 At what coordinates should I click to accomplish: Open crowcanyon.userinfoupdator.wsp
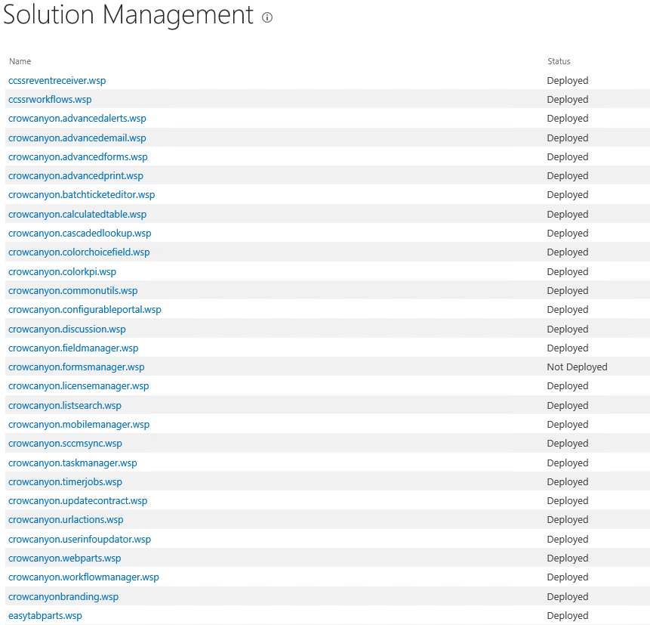79,539
